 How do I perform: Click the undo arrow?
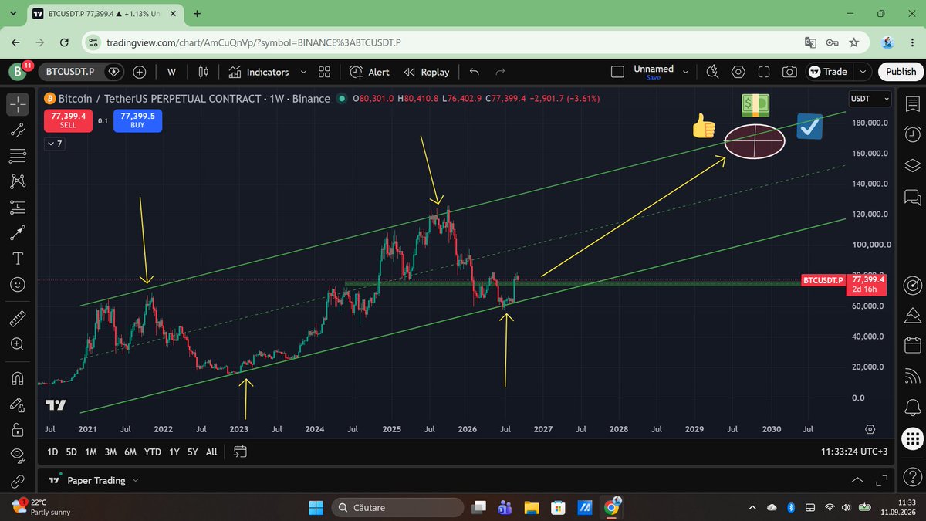[474, 72]
